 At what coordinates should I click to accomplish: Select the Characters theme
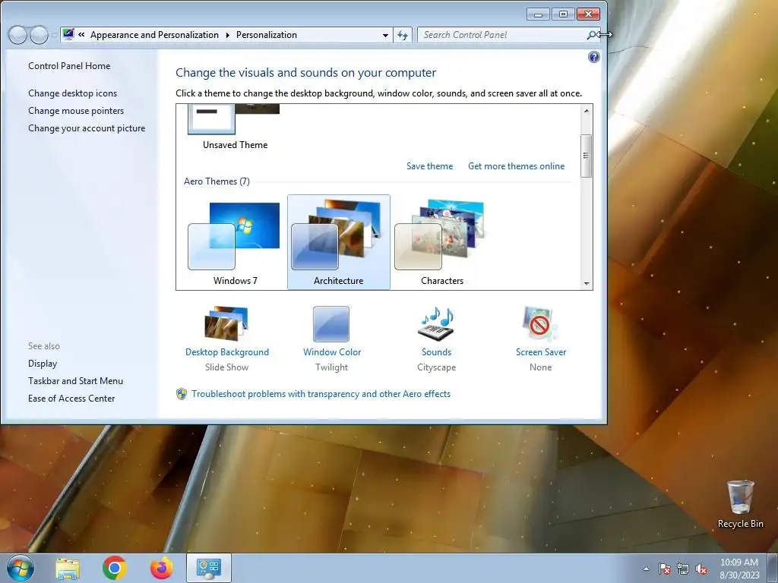441,242
